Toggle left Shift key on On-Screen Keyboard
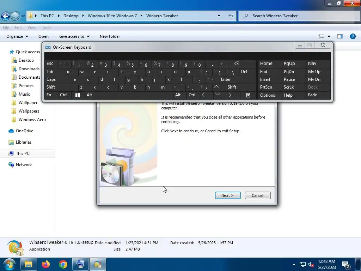Image resolution: width=361 pixels, height=271 pixels. tap(61, 87)
